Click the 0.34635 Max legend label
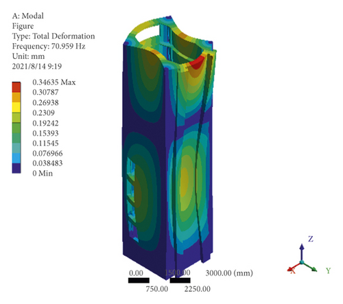Viewport: 343px width, 304px height. [x=54, y=82]
